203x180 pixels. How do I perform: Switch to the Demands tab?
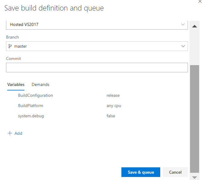[40, 84]
